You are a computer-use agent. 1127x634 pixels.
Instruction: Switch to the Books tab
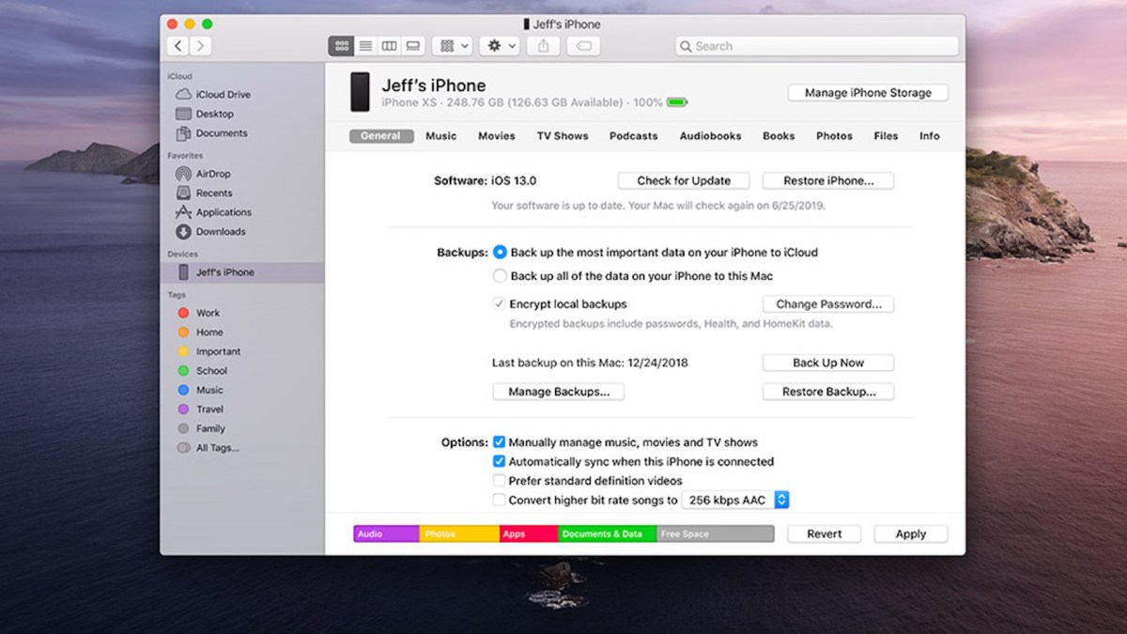(779, 136)
